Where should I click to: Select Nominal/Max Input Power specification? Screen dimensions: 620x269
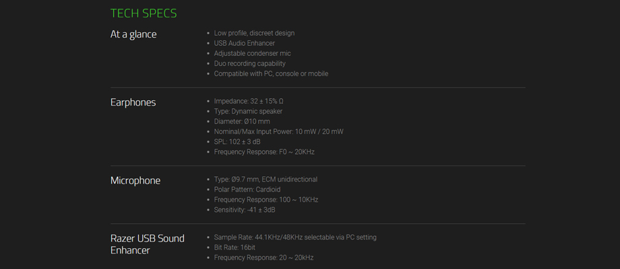pyautogui.click(x=279, y=132)
